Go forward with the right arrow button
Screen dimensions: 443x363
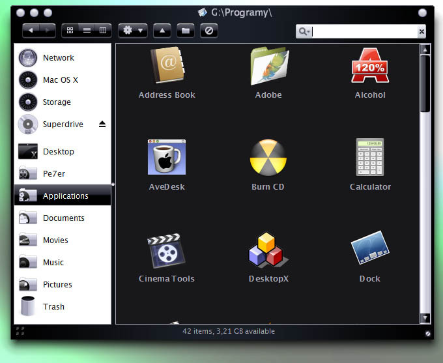pos(48,30)
